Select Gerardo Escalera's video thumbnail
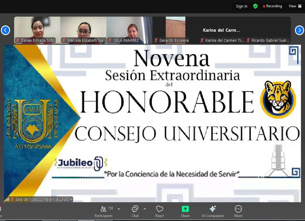This screenshot has width=305, height=221. [x=176, y=30]
